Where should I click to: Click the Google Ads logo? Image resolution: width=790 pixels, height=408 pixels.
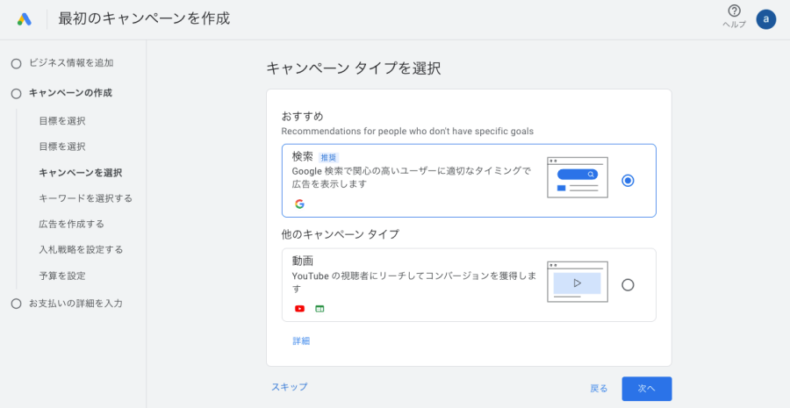pyautogui.click(x=25, y=19)
